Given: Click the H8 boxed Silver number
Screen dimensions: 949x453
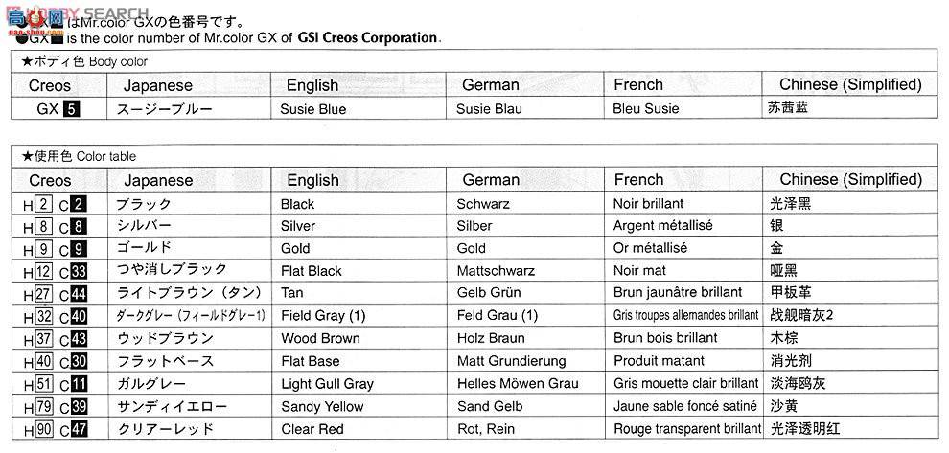Looking at the screenshot, I should pos(43,227).
